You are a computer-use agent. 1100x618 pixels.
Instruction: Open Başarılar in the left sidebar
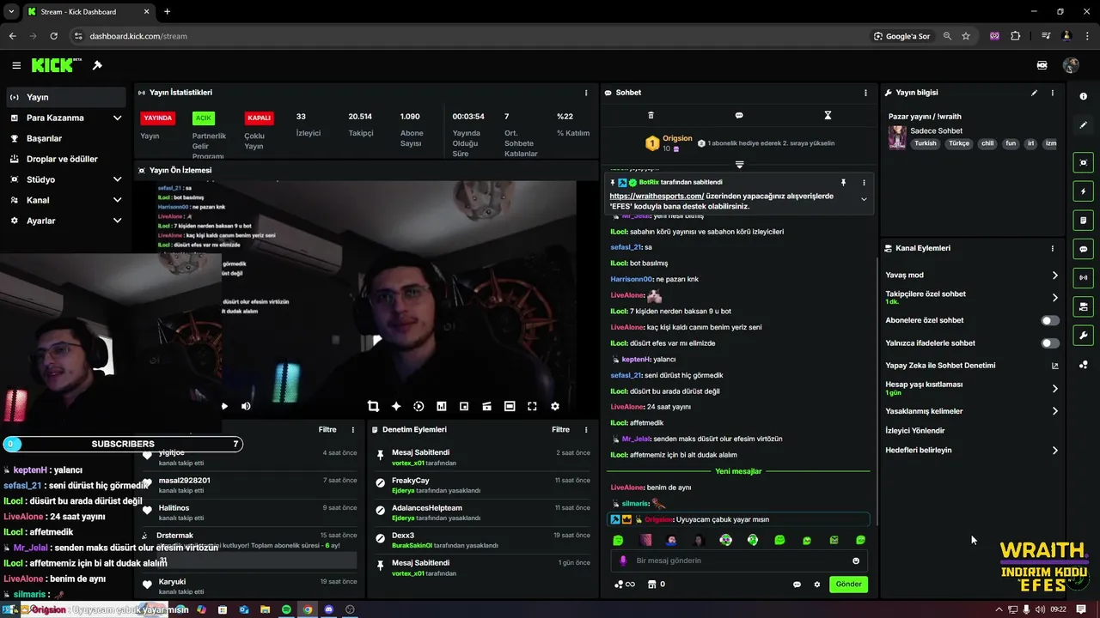click(x=66, y=138)
